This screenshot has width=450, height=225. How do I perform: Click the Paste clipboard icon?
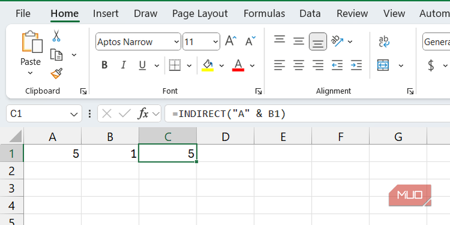point(32,41)
